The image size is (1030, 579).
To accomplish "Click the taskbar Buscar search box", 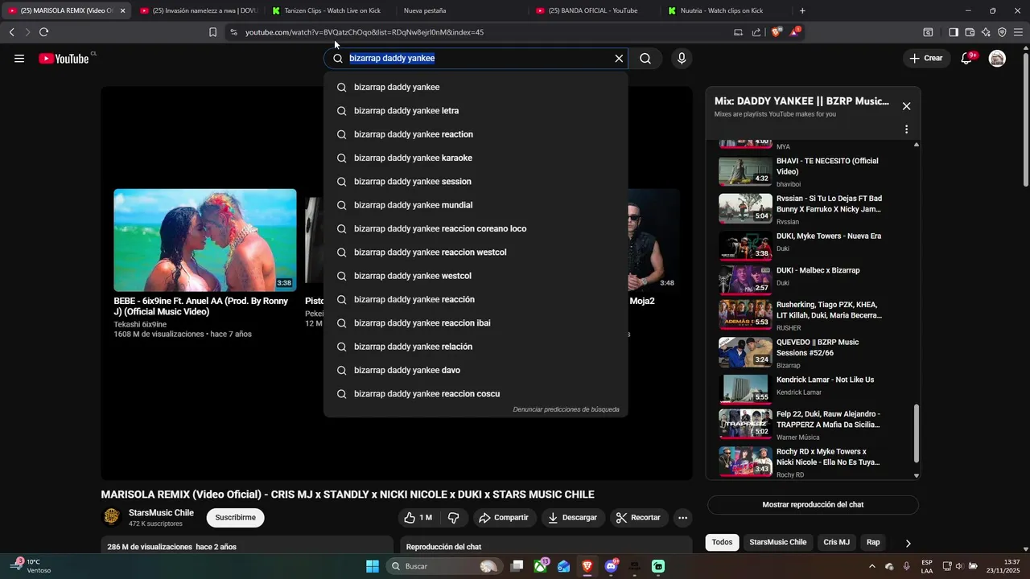I will point(445,566).
